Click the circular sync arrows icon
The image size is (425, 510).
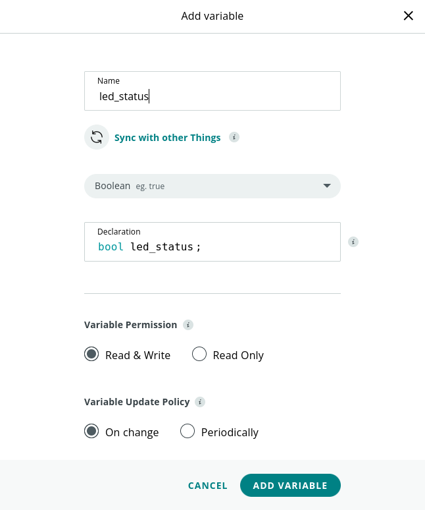pyautogui.click(x=97, y=137)
